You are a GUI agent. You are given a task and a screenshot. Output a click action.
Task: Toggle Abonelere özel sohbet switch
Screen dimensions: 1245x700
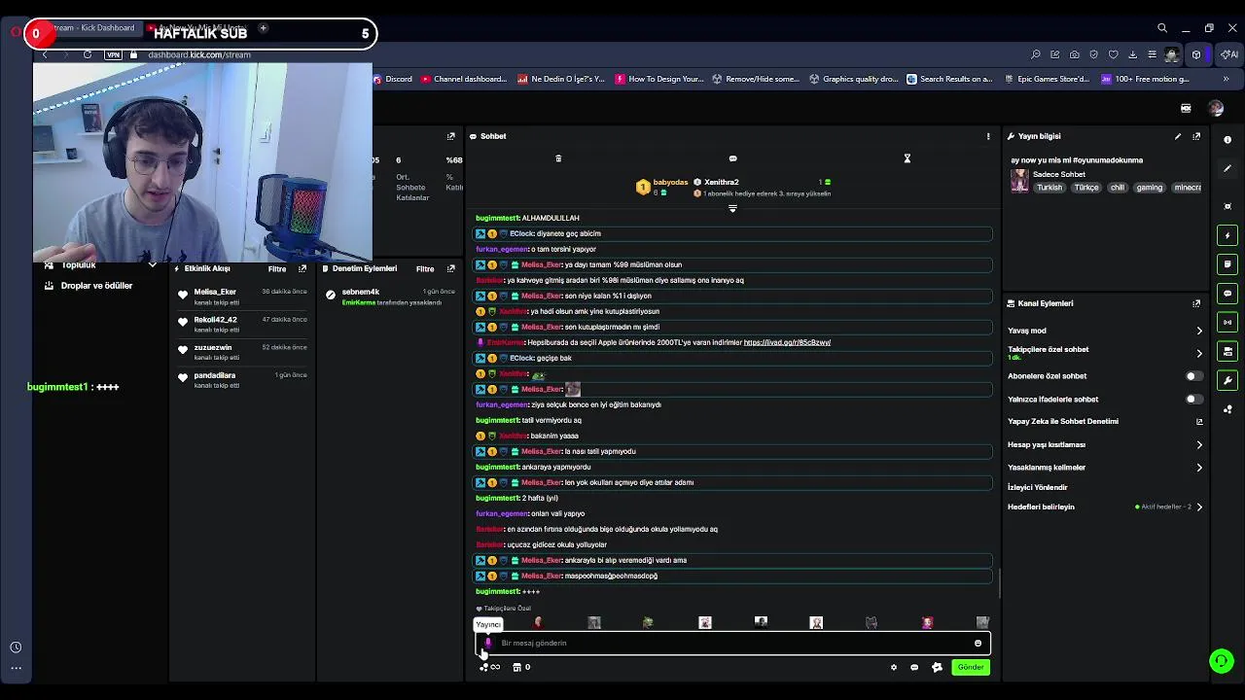pyautogui.click(x=1193, y=376)
